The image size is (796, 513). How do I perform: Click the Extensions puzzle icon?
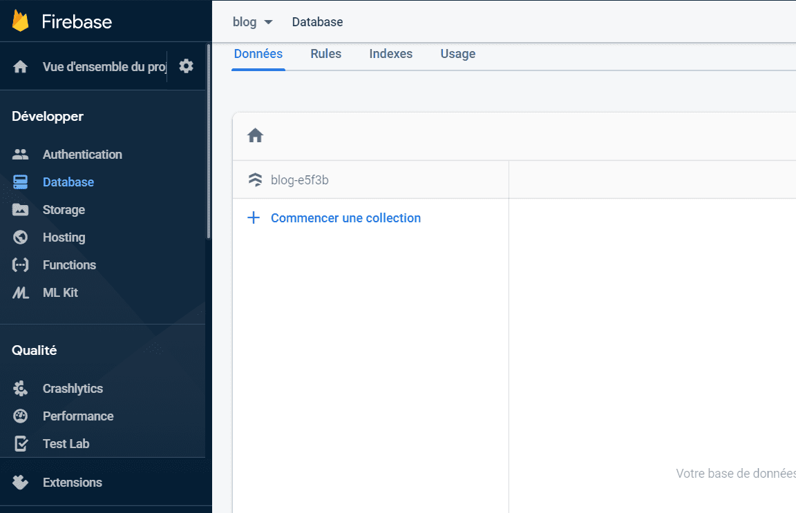(21, 483)
